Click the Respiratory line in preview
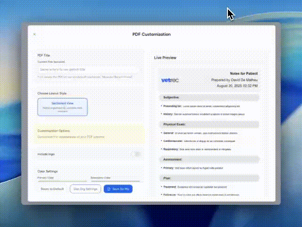The width and height of the screenshot is (302, 227). click(196, 149)
